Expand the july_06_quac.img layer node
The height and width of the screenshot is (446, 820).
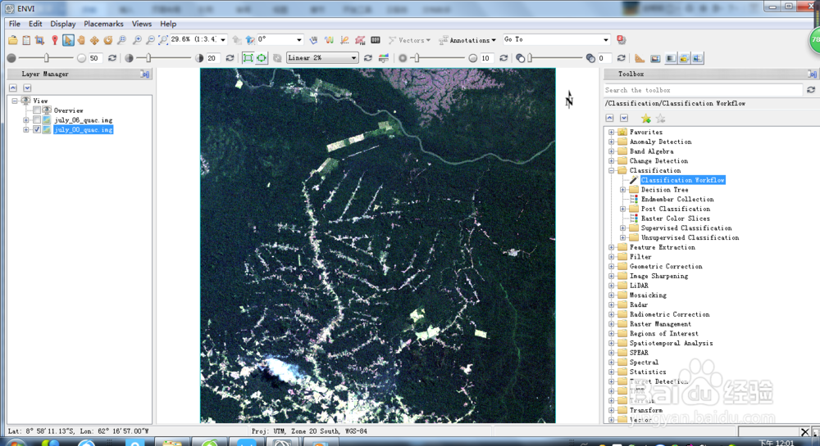click(x=26, y=120)
